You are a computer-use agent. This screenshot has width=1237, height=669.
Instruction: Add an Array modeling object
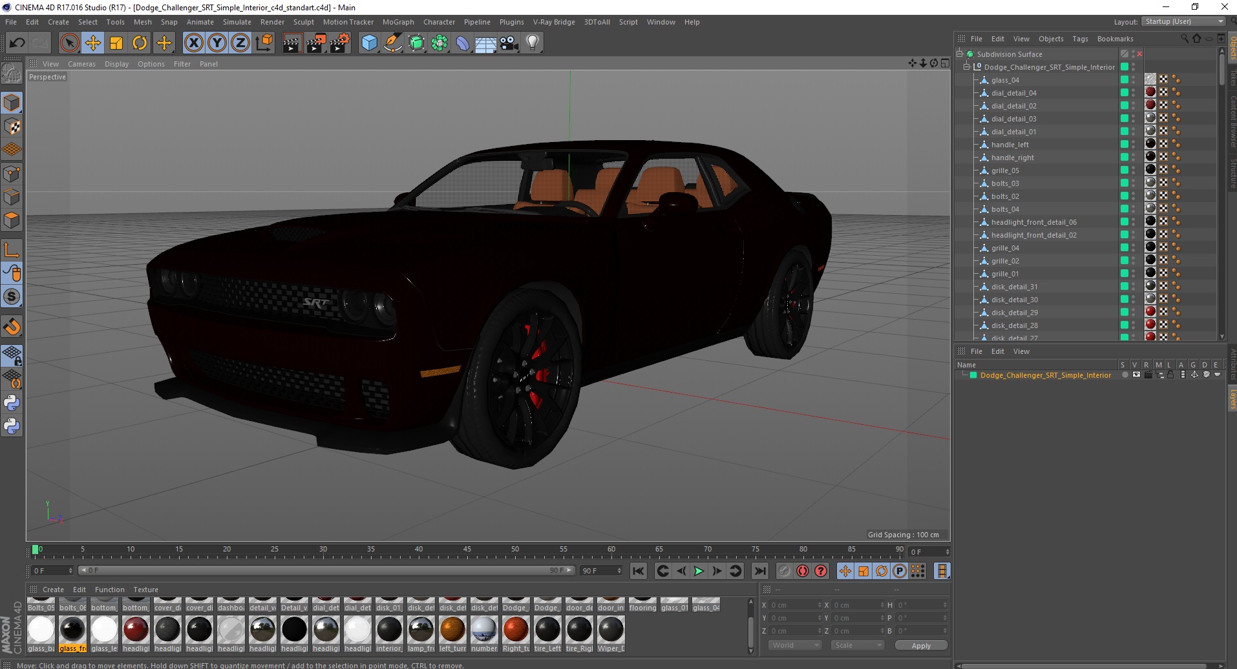click(440, 43)
